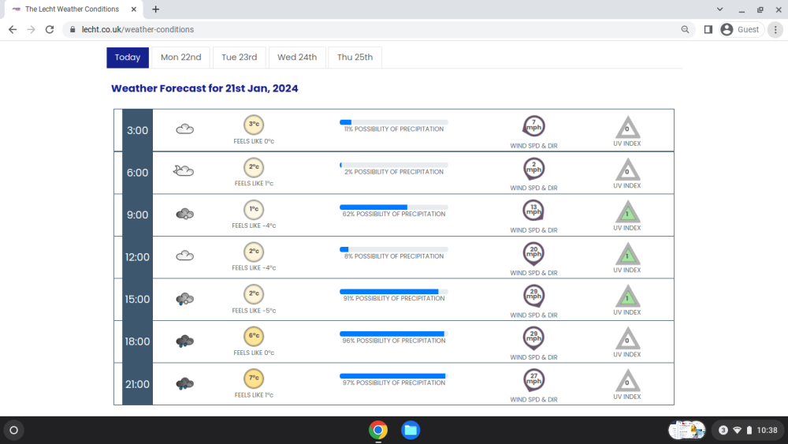This screenshot has height=444, width=788.
Task: Show the Thu 25th forecast tab
Action: (x=355, y=58)
